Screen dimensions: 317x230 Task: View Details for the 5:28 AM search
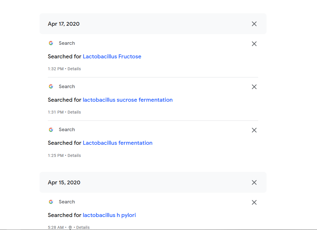[83, 227]
